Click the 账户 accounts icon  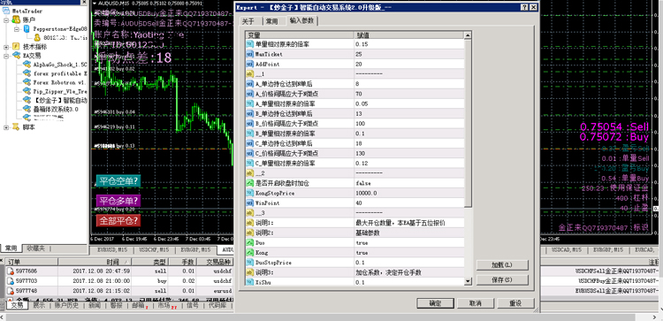tap(16, 19)
